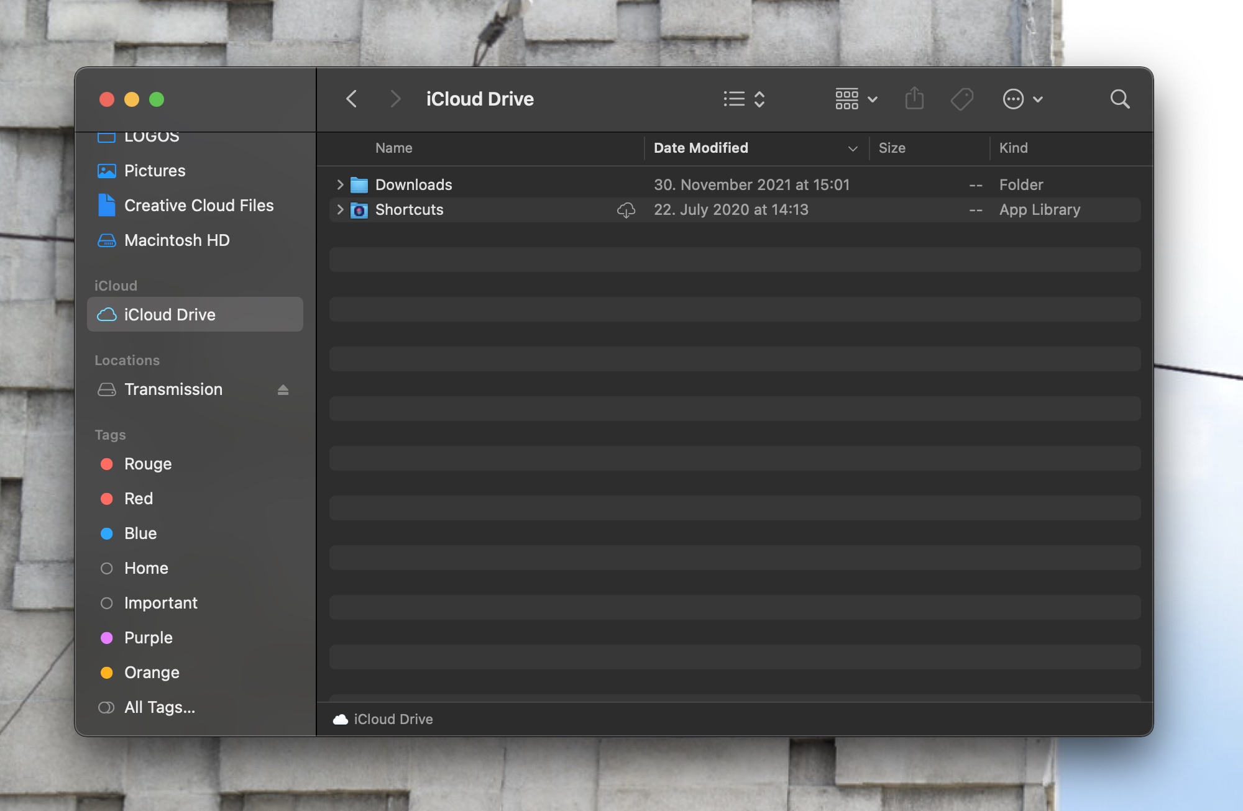This screenshot has height=811, width=1243.
Task: Filter by the Orange tag
Action: [152, 672]
